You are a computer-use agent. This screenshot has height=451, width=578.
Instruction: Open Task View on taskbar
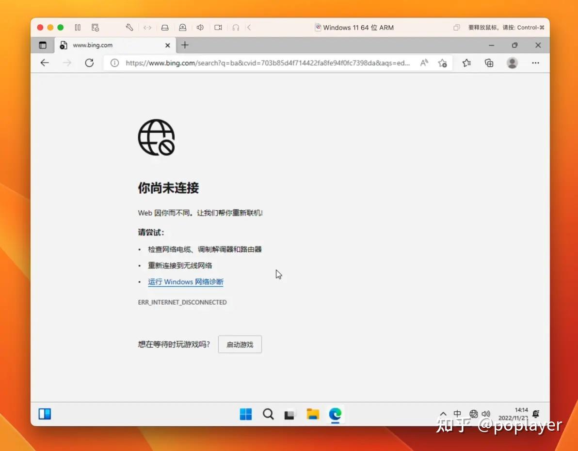pos(290,415)
